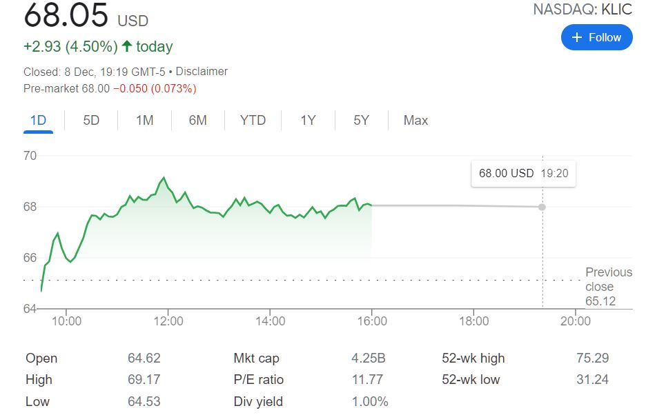Click the 52-wk high value 75.29
The image size is (646, 415).
592,358
